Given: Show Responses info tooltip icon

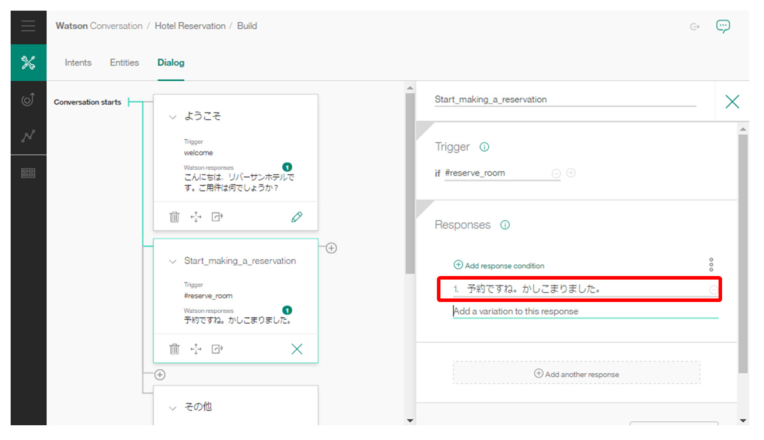Looking at the screenshot, I should point(505,225).
